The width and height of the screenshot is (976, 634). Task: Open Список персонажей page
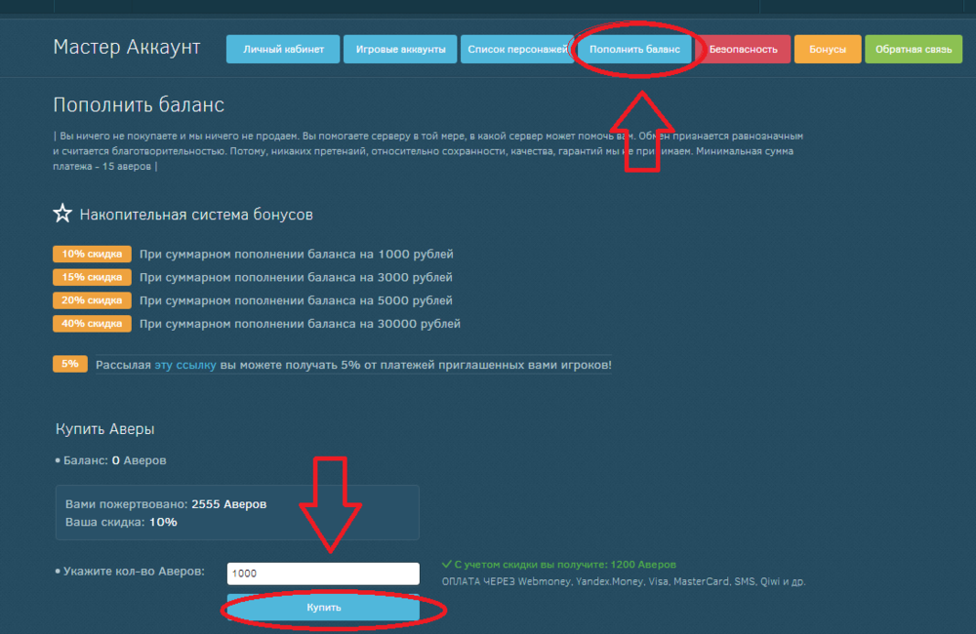[516, 49]
